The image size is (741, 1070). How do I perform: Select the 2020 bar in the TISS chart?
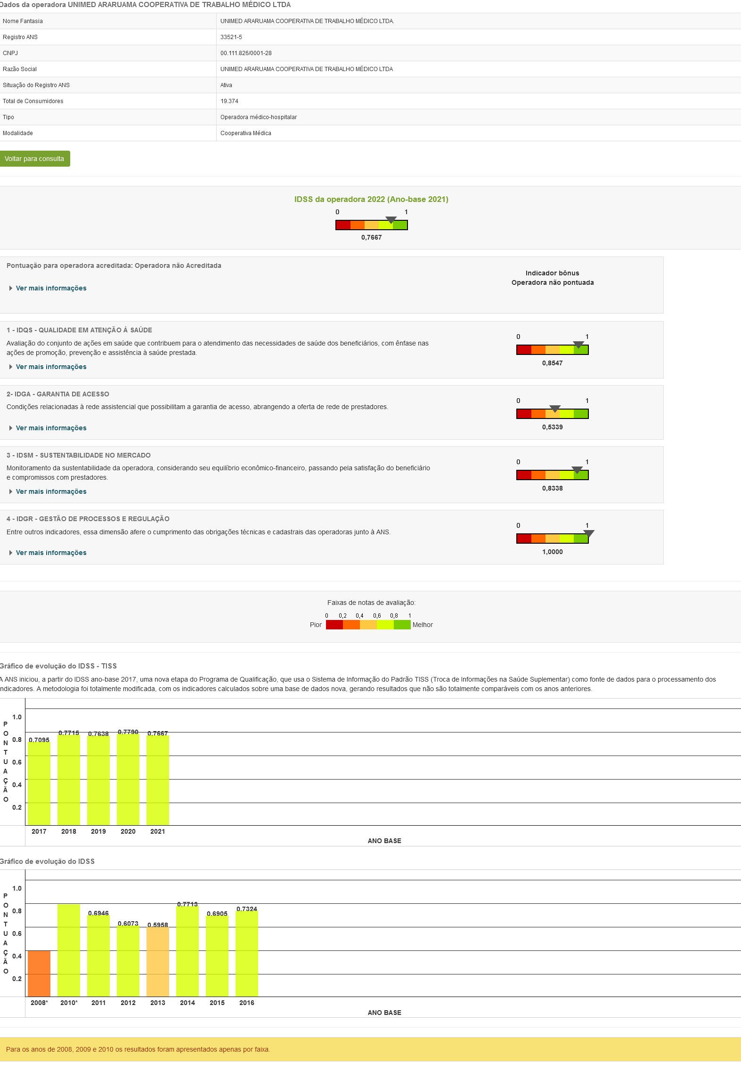[128, 780]
